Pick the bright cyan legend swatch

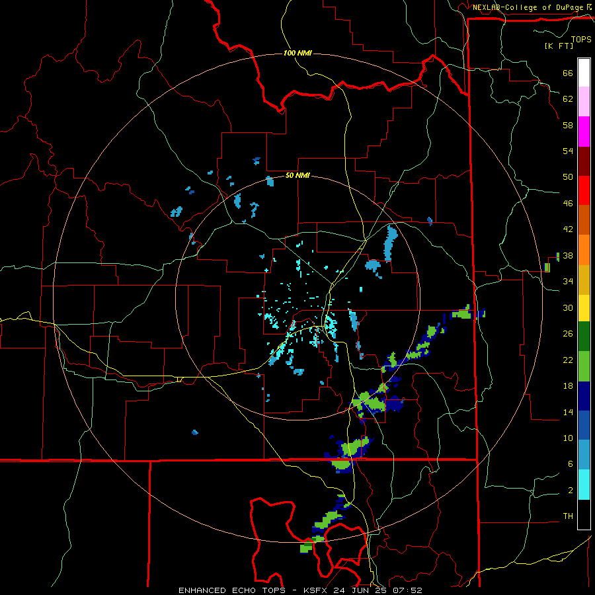584,485
